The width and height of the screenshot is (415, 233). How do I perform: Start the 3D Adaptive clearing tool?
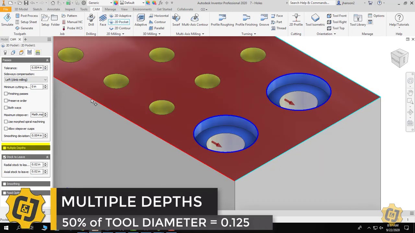141,20
